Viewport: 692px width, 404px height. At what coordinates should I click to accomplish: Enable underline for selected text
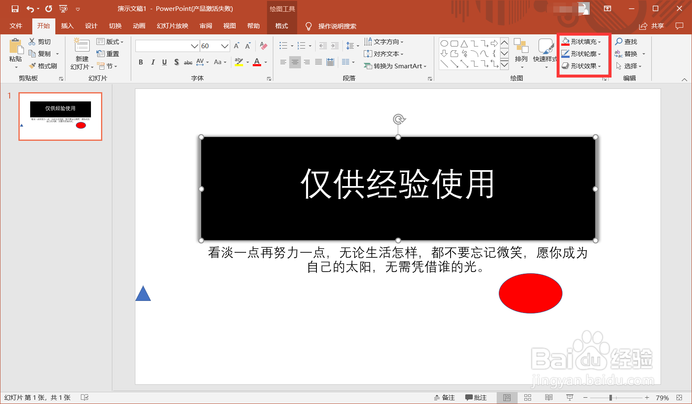coord(164,62)
